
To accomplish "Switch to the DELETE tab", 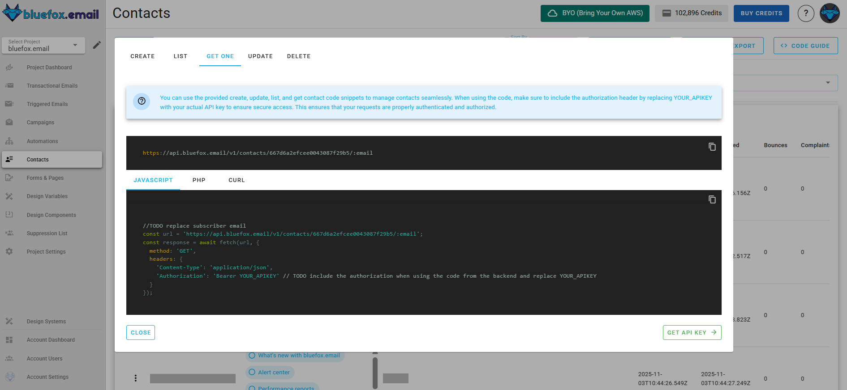I will tap(299, 56).
